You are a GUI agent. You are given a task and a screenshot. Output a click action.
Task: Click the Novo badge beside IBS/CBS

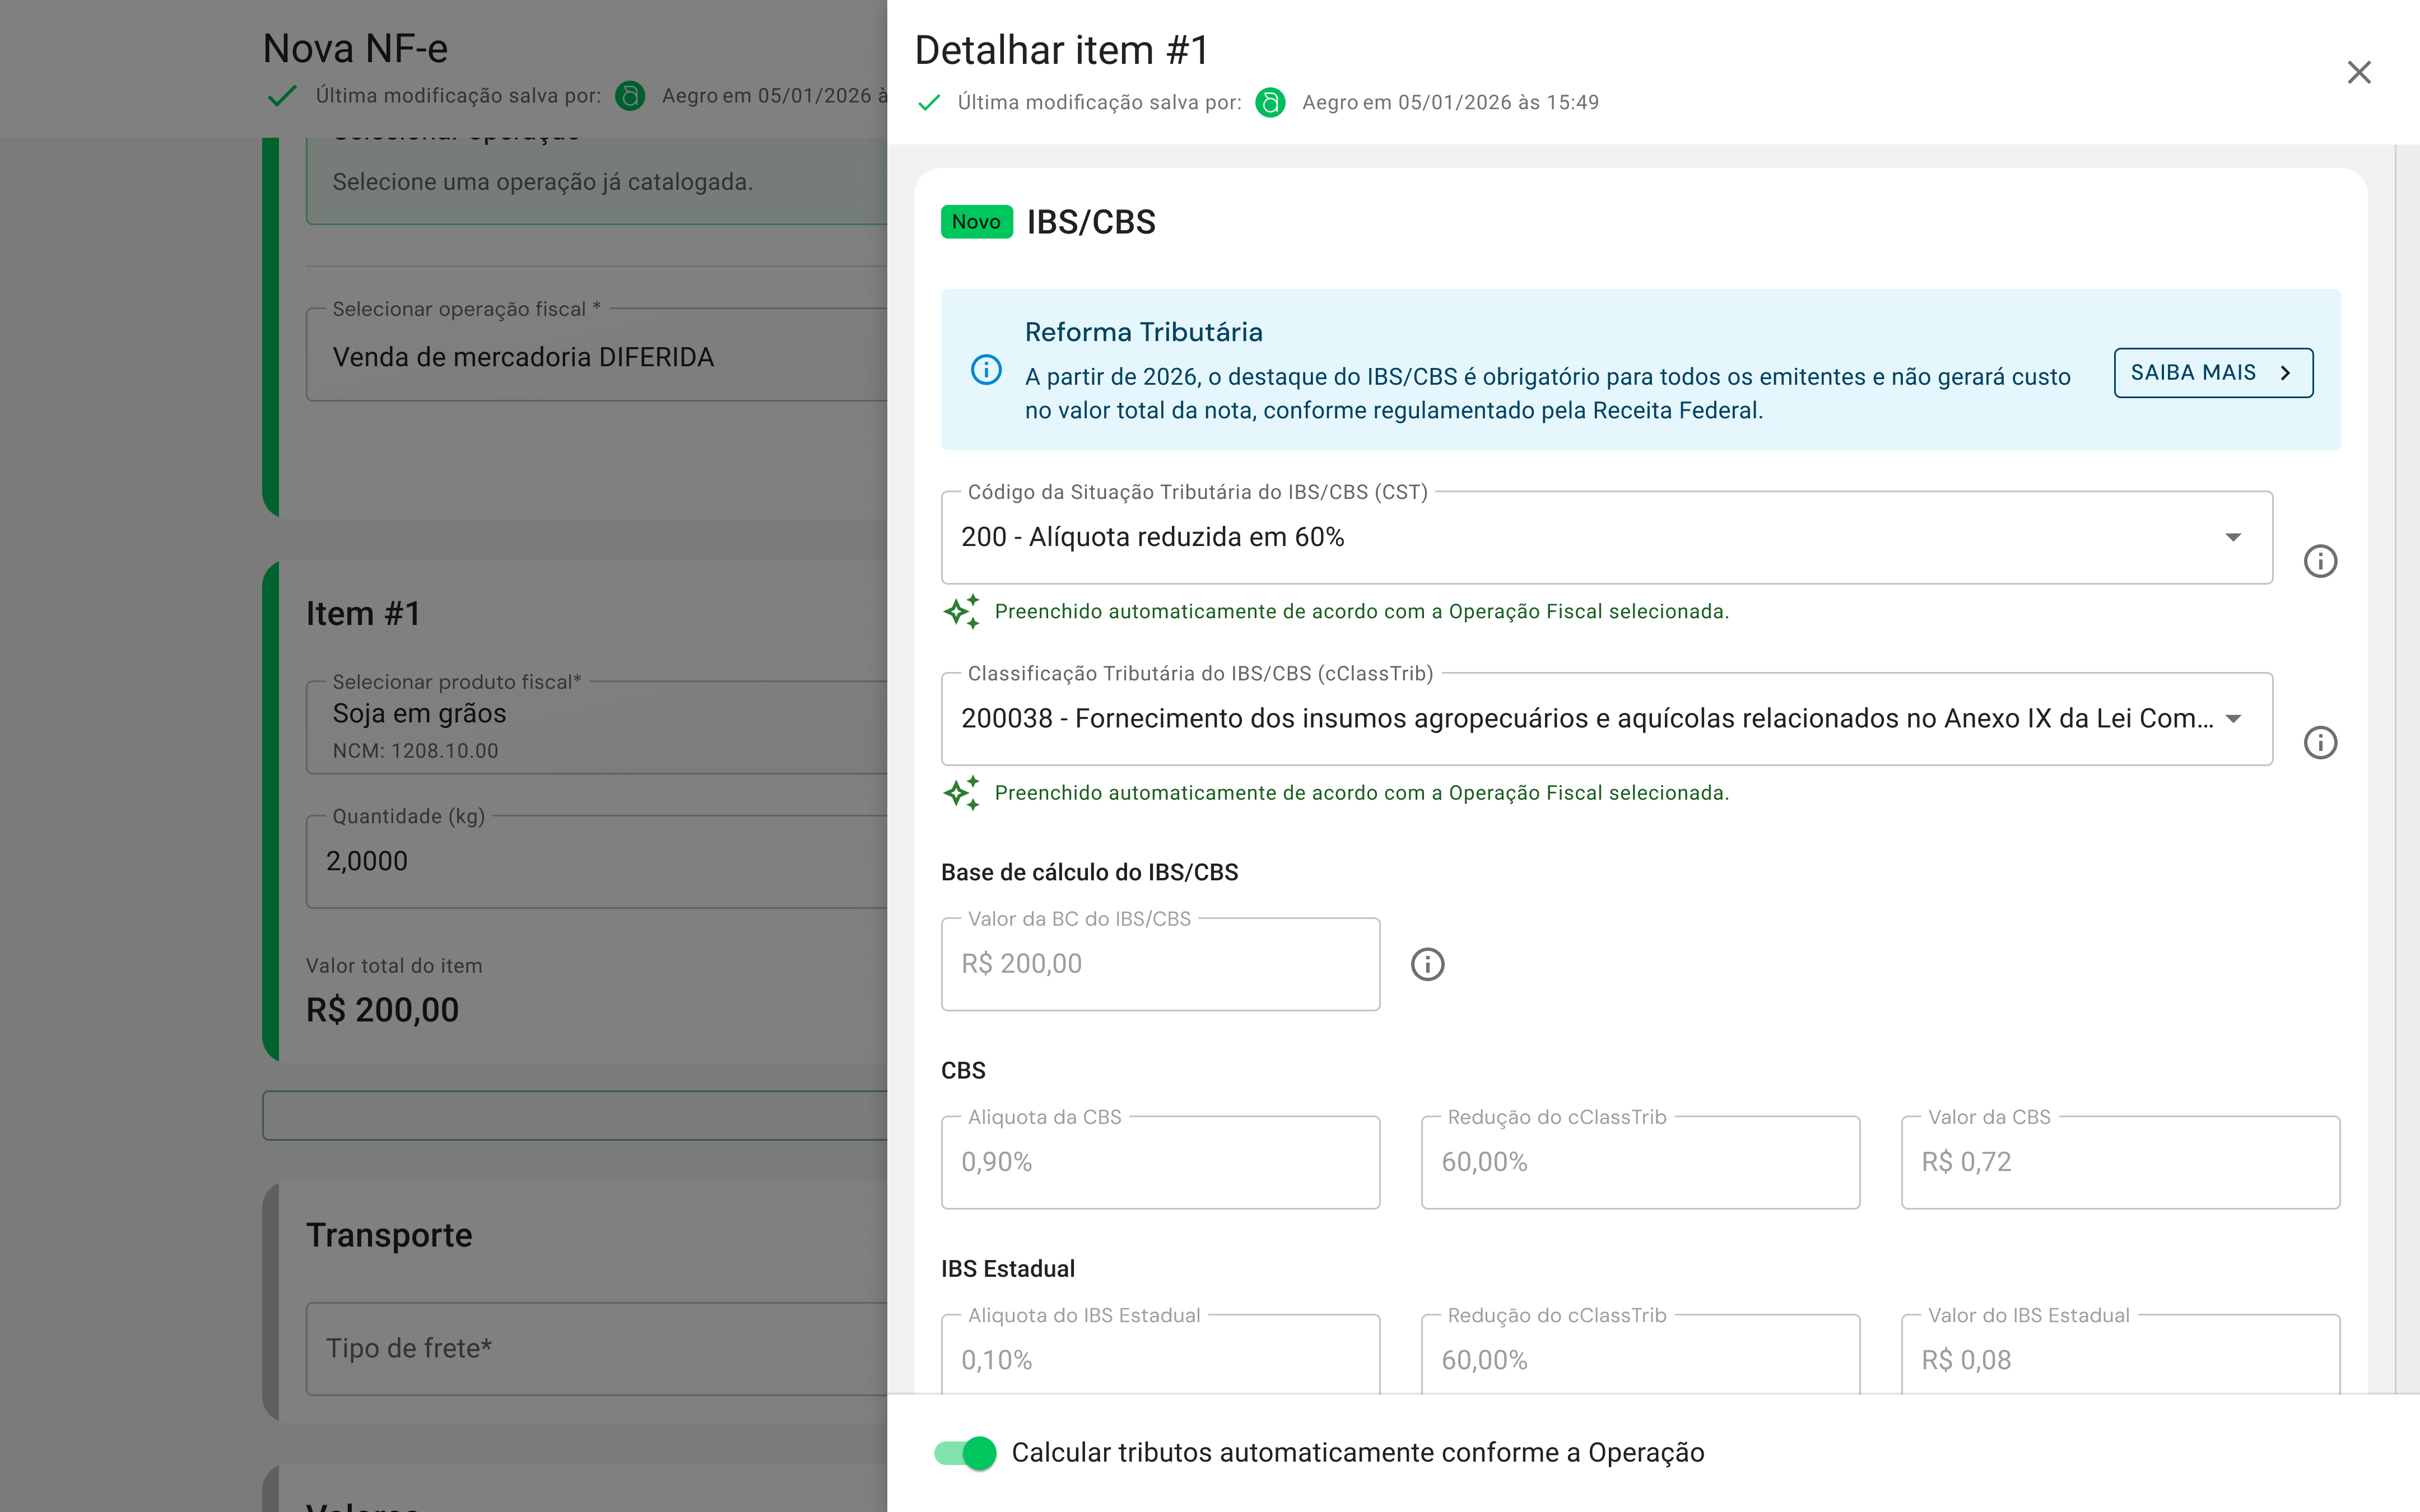pyautogui.click(x=976, y=222)
